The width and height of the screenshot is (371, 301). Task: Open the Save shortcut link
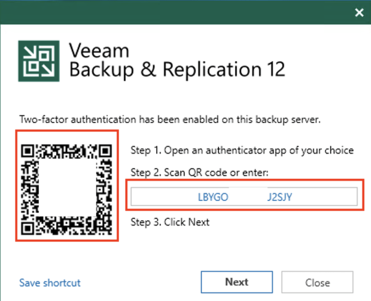50,283
